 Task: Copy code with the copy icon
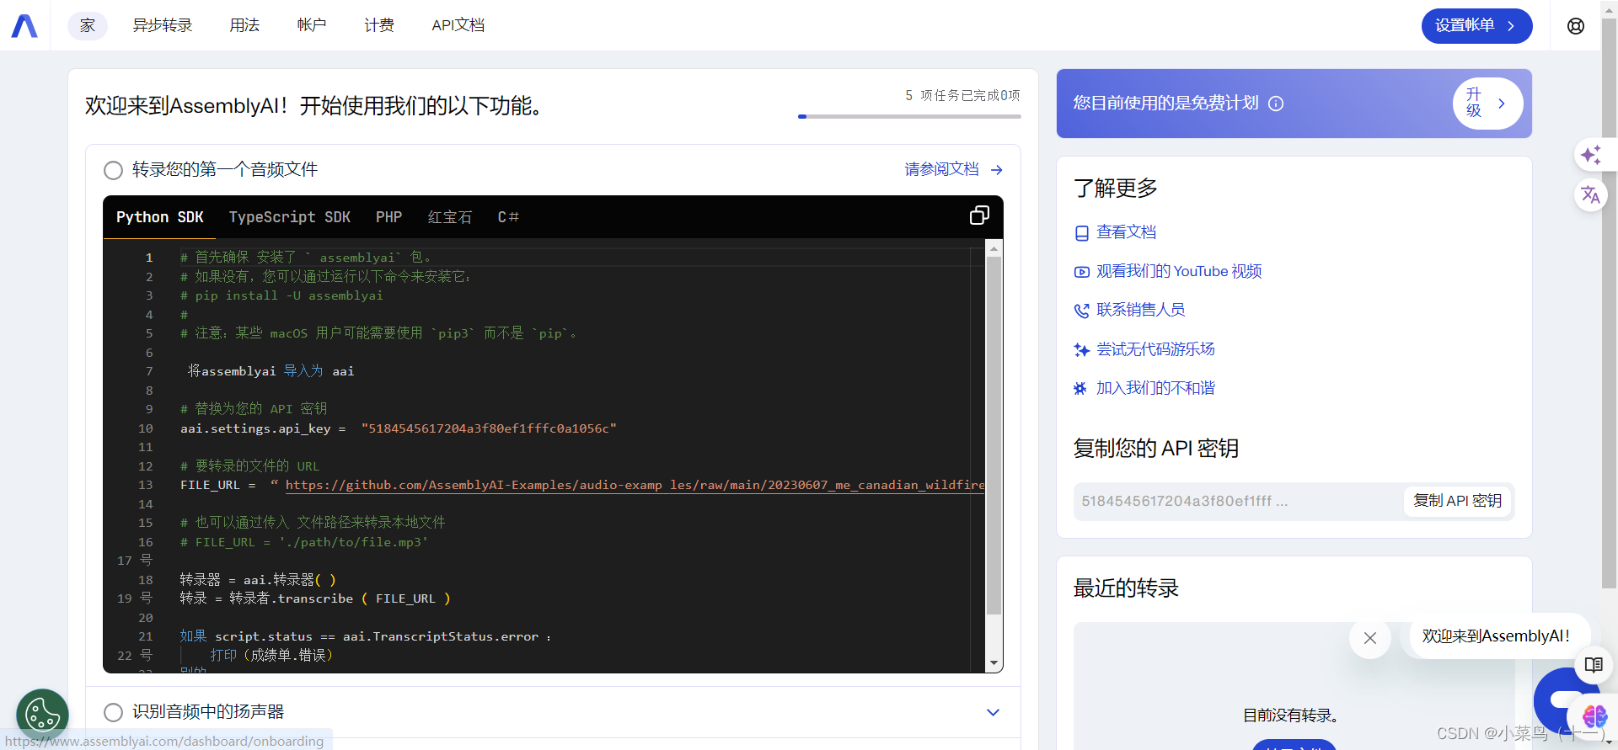click(979, 215)
